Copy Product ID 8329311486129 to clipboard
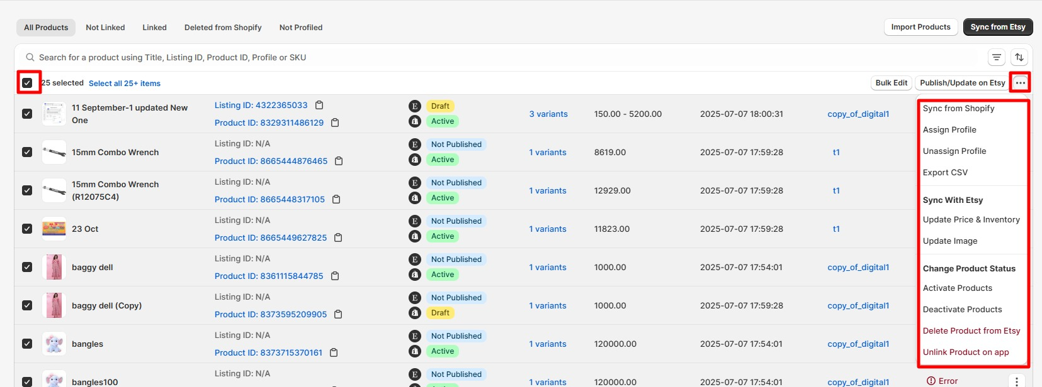Screen dimensions: 1042x387 pyautogui.click(x=335, y=123)
